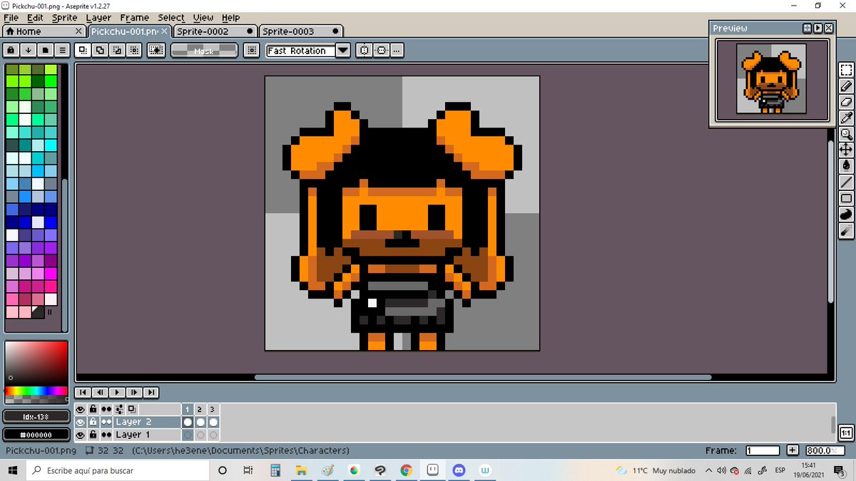Viewport: 856px width, 481px height.
Task: Click the pivot grid icon
Action: coord(251,51)
